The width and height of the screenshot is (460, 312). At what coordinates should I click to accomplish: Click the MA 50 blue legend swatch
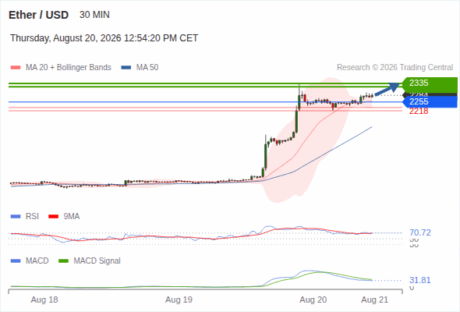pyautogui.click(x=126, y=68)
